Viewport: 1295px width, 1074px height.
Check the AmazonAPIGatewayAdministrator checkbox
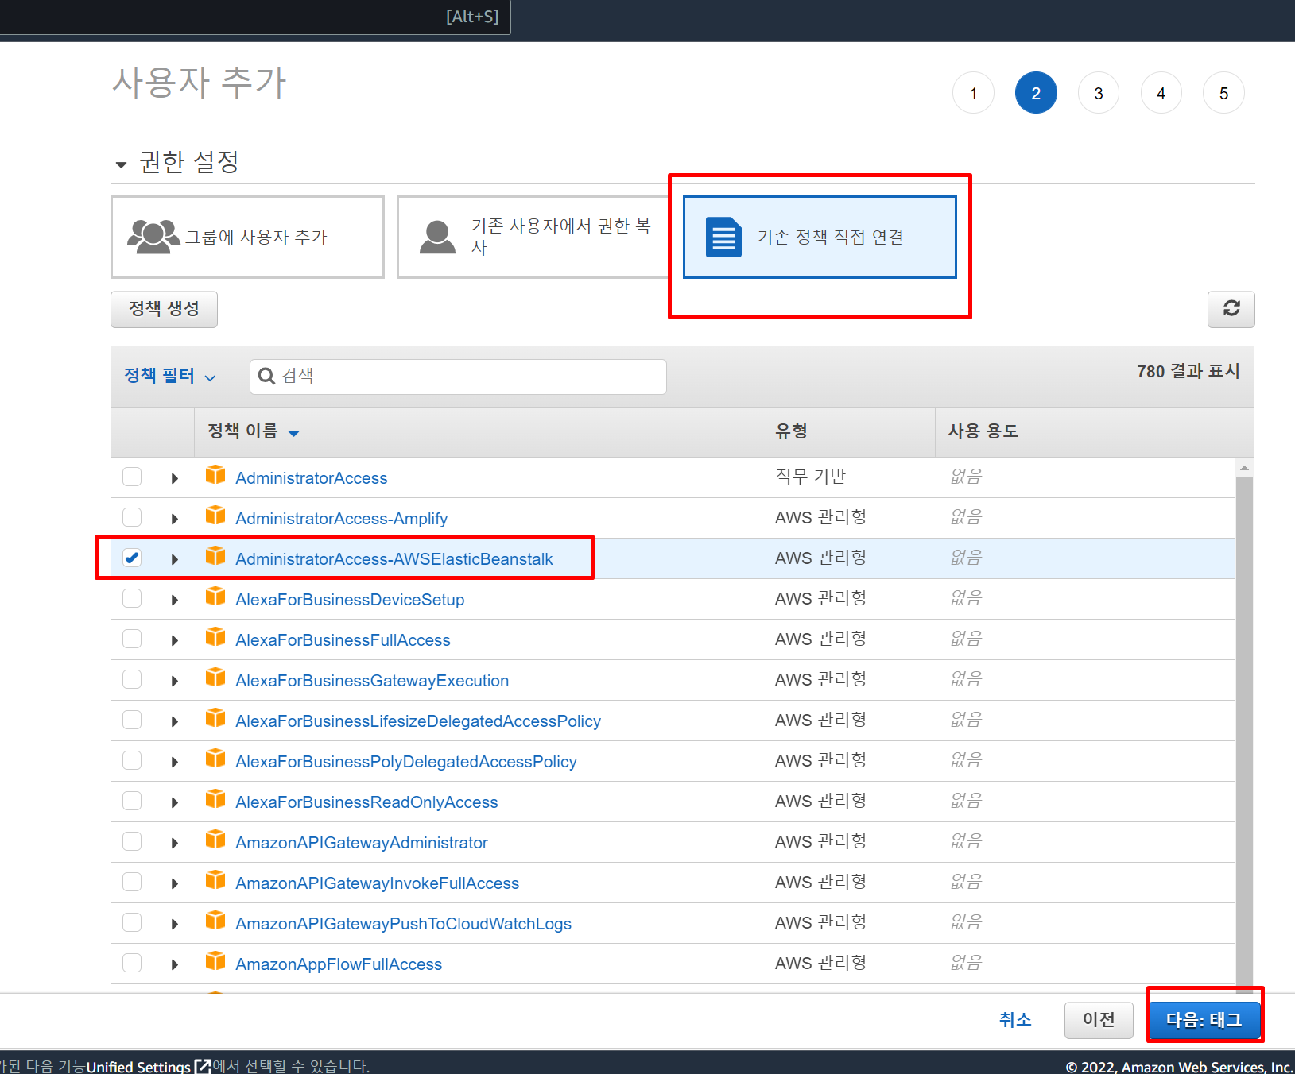[x=132, y=841]
